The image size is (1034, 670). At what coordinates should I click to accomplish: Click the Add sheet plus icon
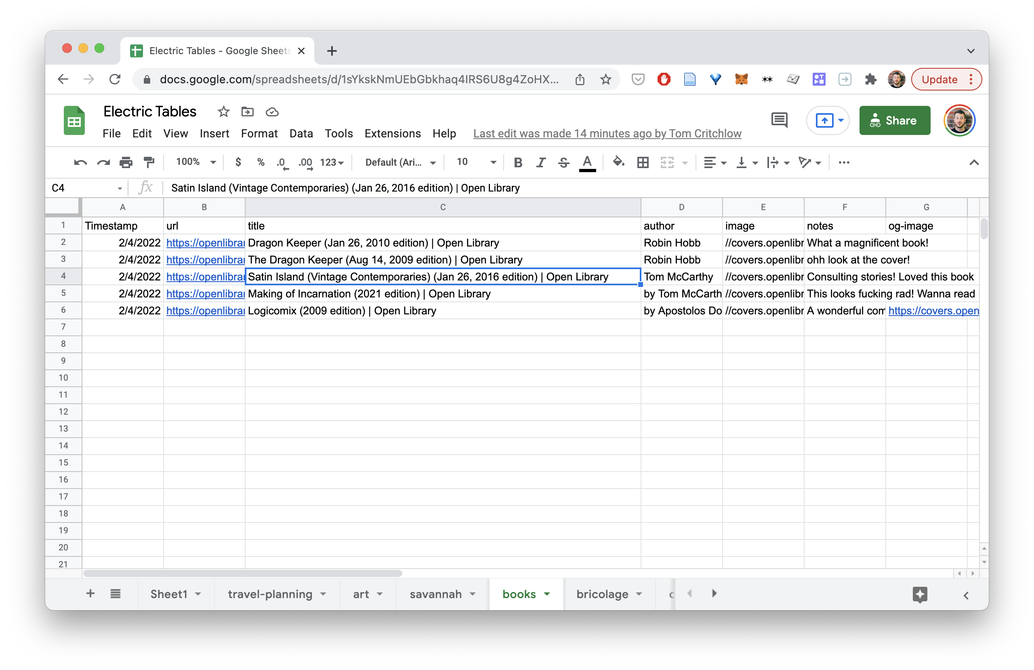point(90,594)
